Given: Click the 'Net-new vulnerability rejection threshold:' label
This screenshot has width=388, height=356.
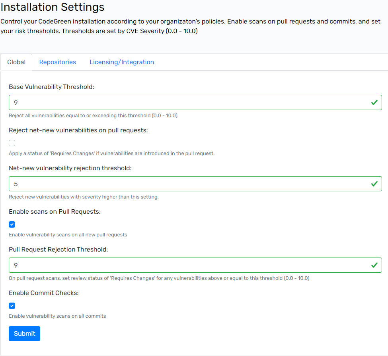Looking at the screenshot, I should click(70, 168).
